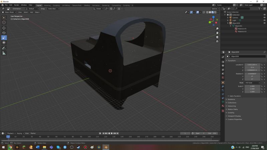Select the Select Box tool in the toolbar

coord(4,18)
